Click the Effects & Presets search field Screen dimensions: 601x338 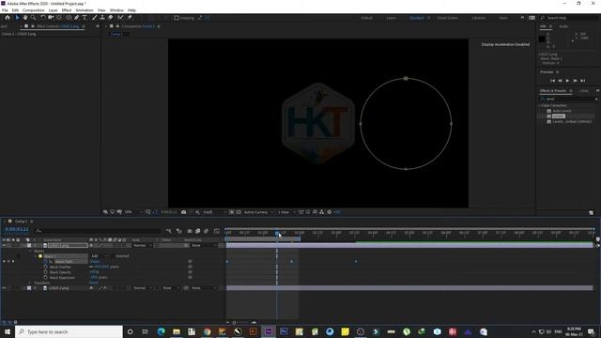(569, 99)
